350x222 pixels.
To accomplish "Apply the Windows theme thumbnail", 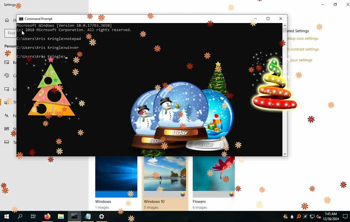I will tap(116, 177).
